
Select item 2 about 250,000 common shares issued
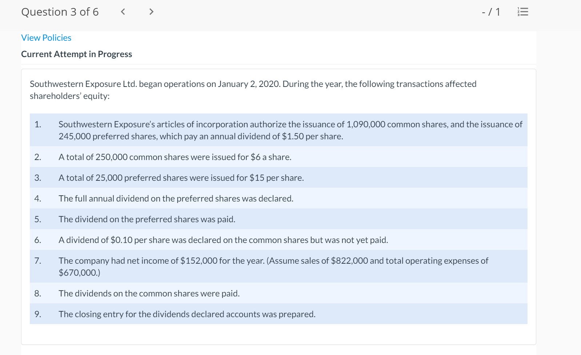(x=175, y=157)
